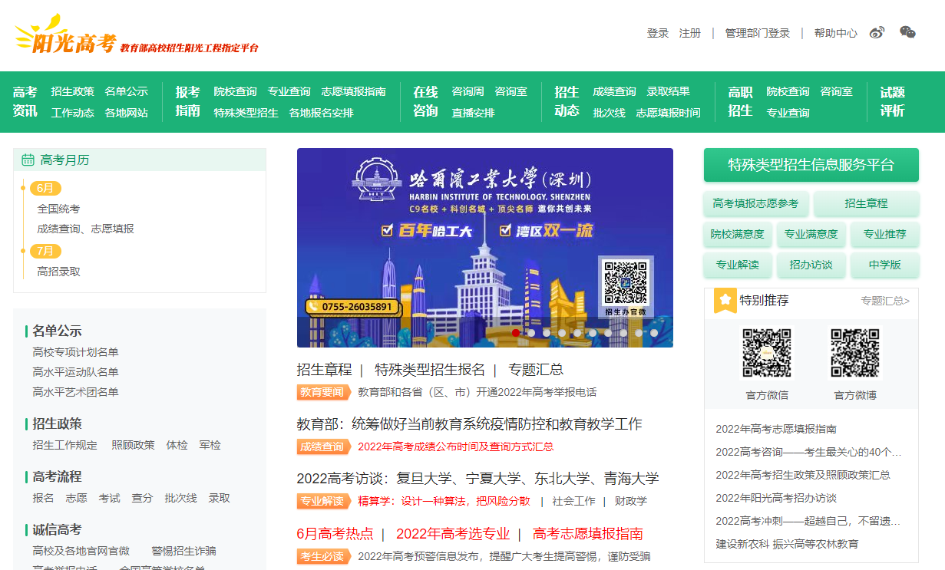This screenshot has height=570, width=945.
Task: Select 工作动态 in the green navigation
Action: pos(73,113)
